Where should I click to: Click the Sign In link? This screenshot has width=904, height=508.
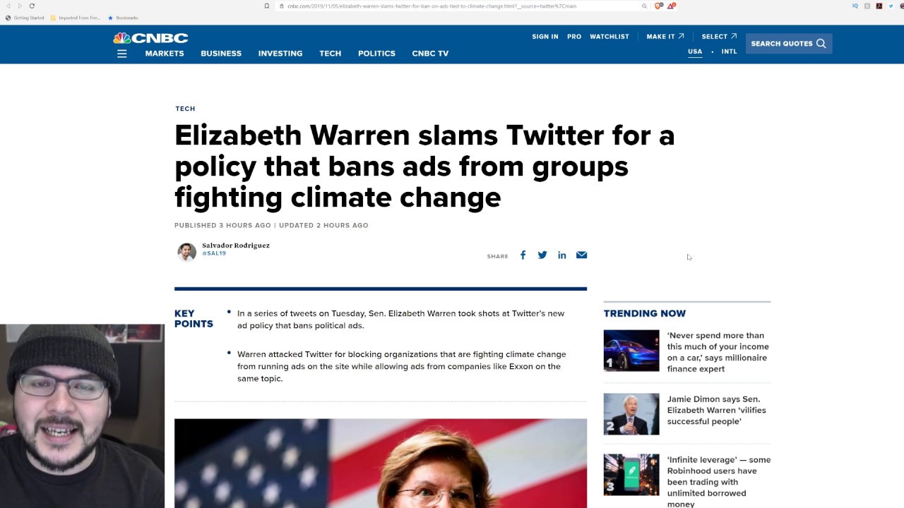click(545, 37)
